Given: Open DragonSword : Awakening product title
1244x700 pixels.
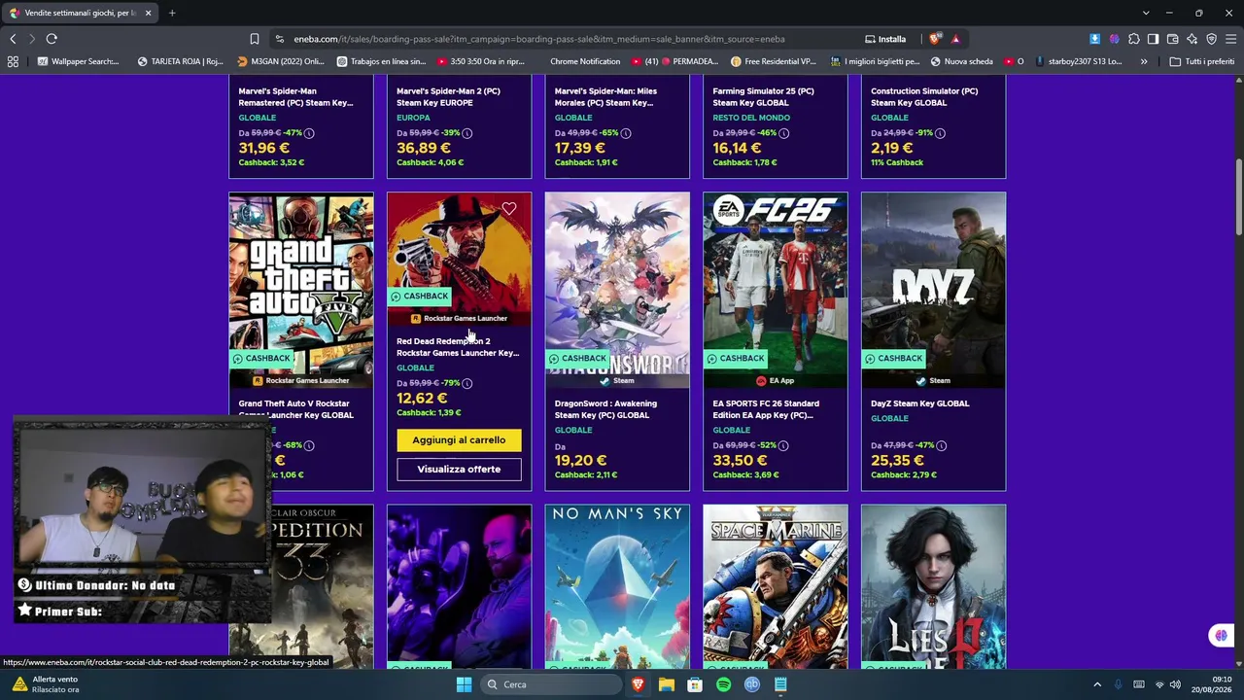Looking at the screenshot, I should pyautogui.click(x=606, y=409).
